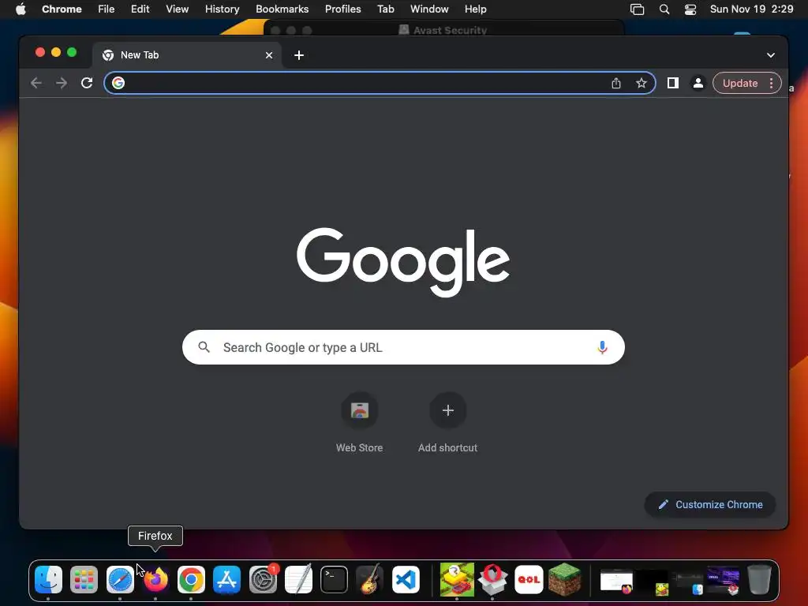The image size is (808, 606).
Task: Open the Apple menu
Action: click(21, 9)
